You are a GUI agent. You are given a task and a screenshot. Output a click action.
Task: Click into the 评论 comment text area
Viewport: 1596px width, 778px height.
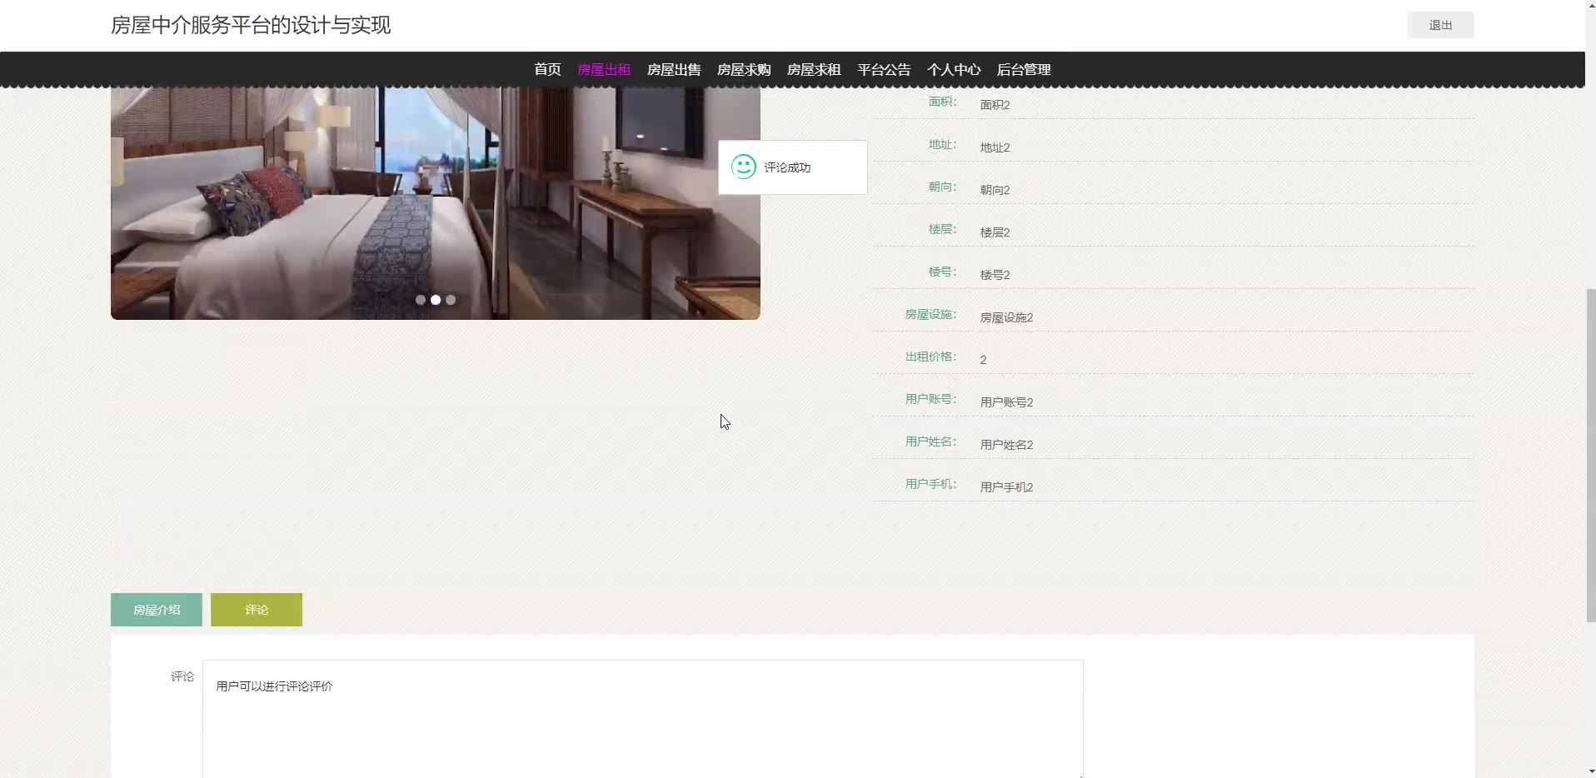point(642,719)
